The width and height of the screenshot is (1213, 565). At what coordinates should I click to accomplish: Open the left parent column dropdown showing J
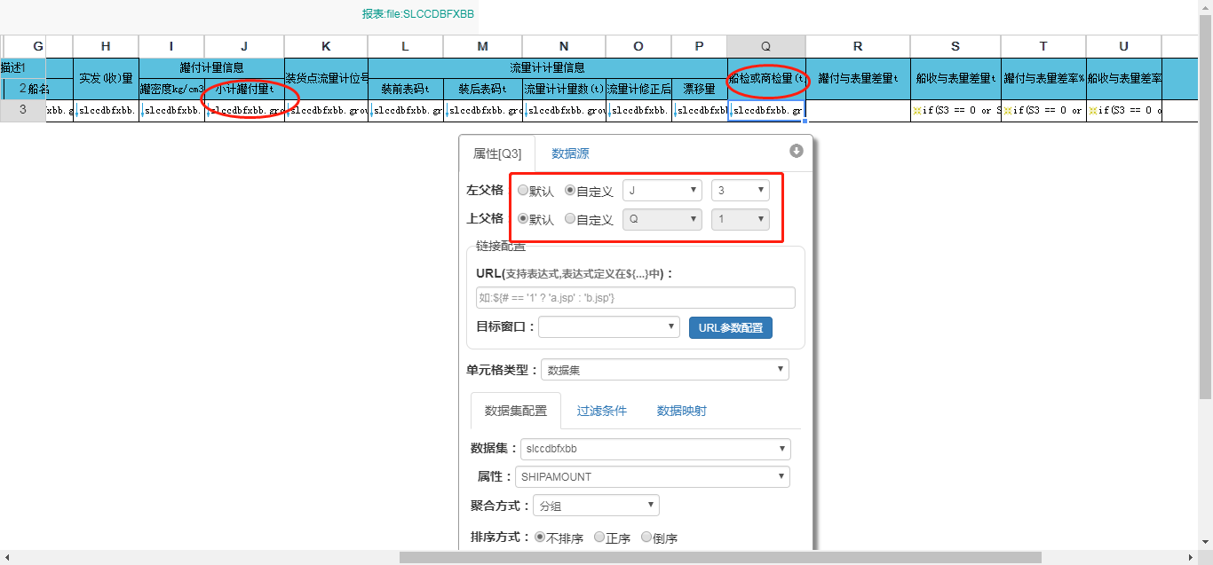(662, 189)
